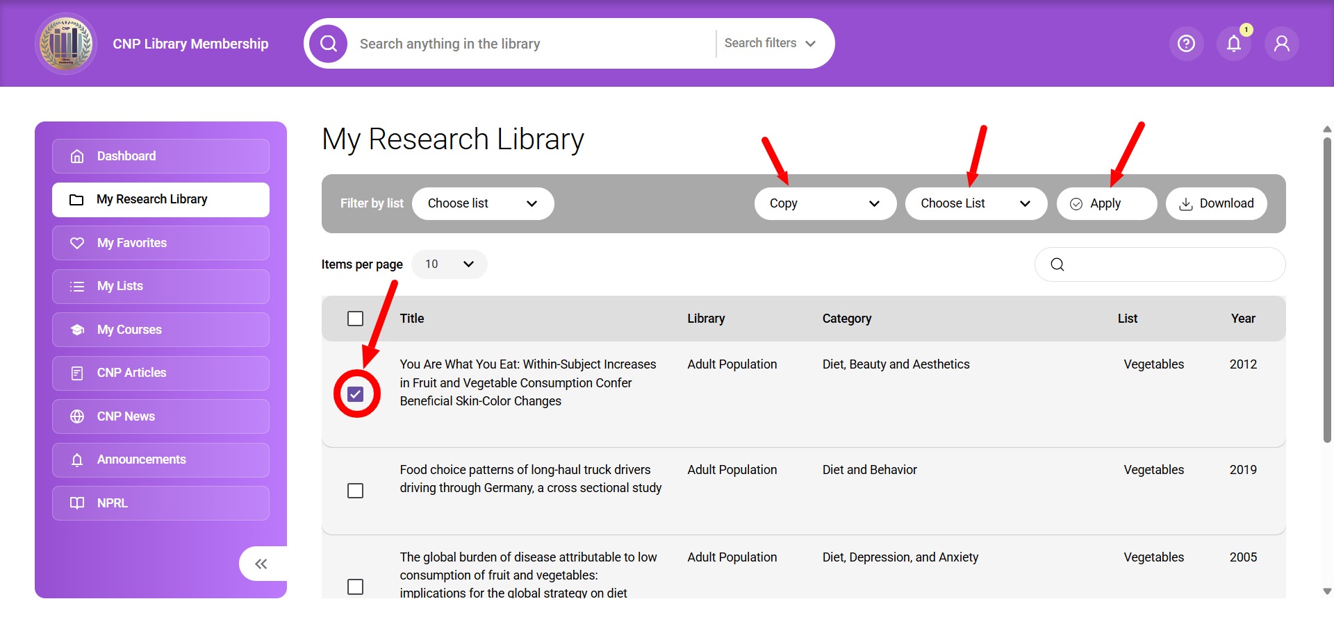This screenshot has width=1334, height=633.
Task: Toggle the select-all checkbox in header
Action: click(355, 319)
